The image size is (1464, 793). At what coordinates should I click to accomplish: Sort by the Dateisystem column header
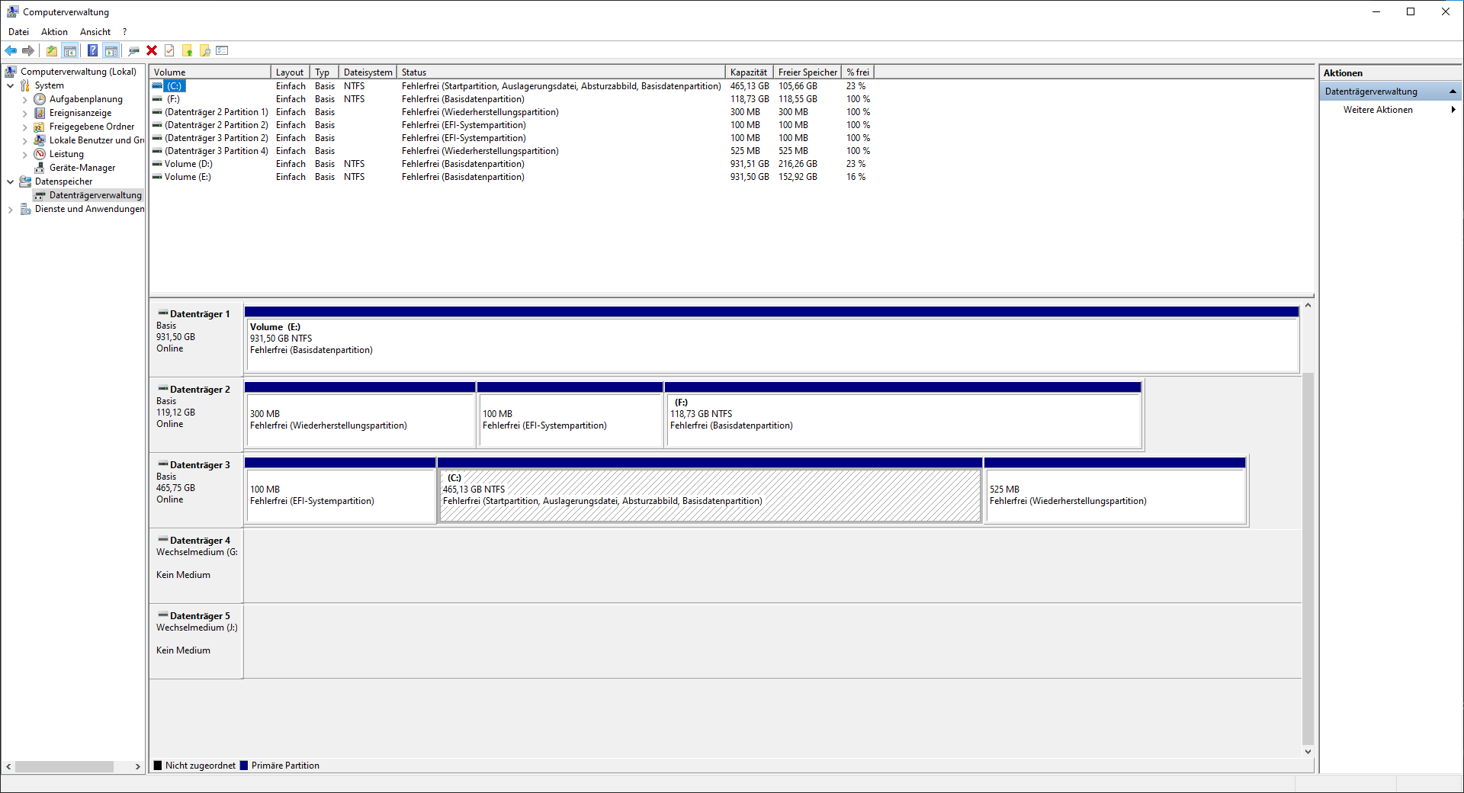click(368, 72)
